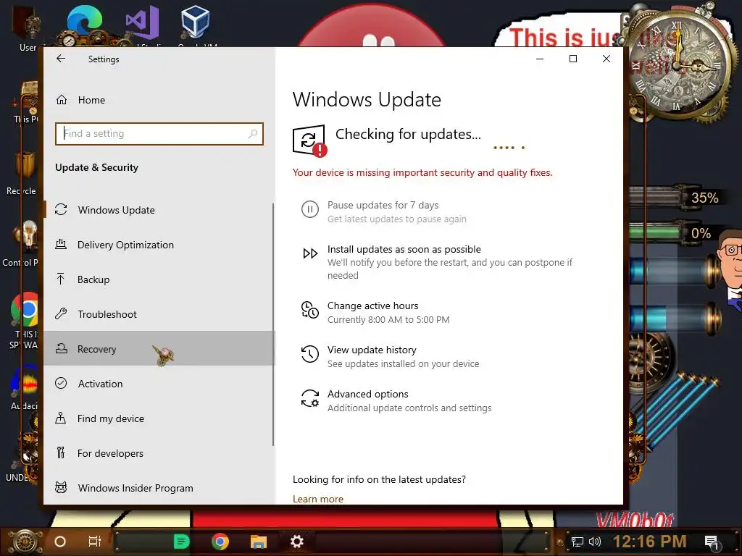
Task: Click the Chrome desktop shortcut
Action: point(25,310)
